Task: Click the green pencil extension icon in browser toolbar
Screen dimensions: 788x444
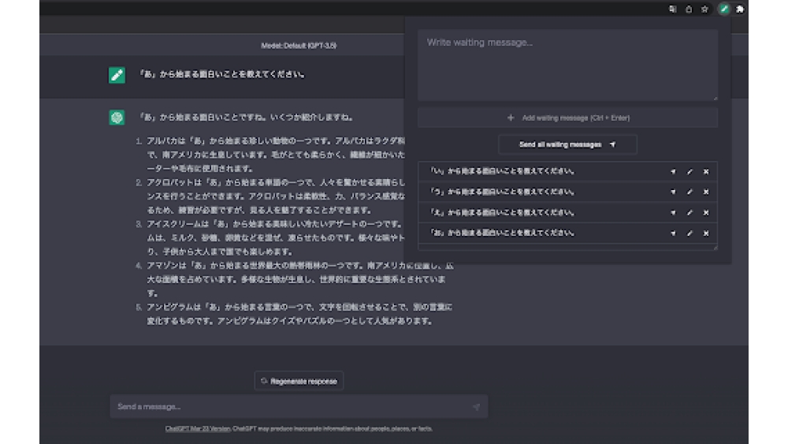Action: click(x=723, y=9)
